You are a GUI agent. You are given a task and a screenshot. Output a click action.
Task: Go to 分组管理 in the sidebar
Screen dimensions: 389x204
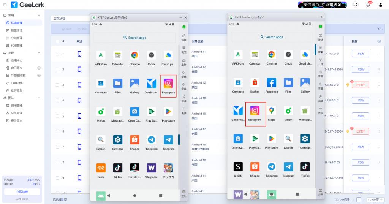(17, 38)
